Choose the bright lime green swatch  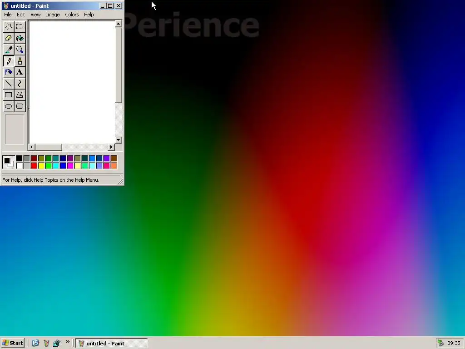click(x=48, y=165)
